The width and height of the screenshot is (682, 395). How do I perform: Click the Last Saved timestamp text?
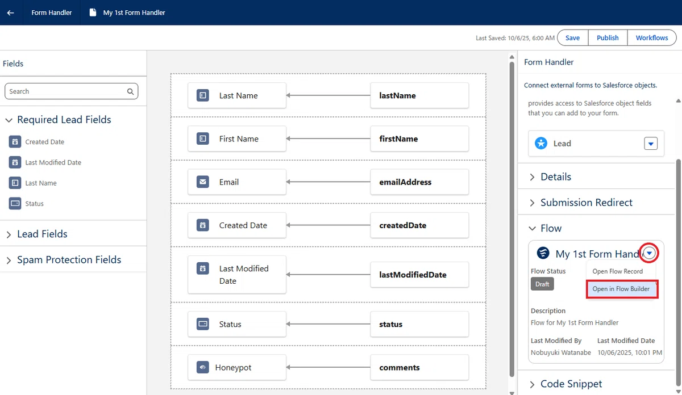click(x=515, y=38)
